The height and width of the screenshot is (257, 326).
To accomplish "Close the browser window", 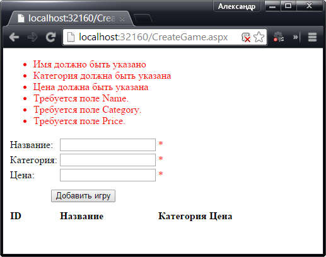I will [x=309, y=6].
